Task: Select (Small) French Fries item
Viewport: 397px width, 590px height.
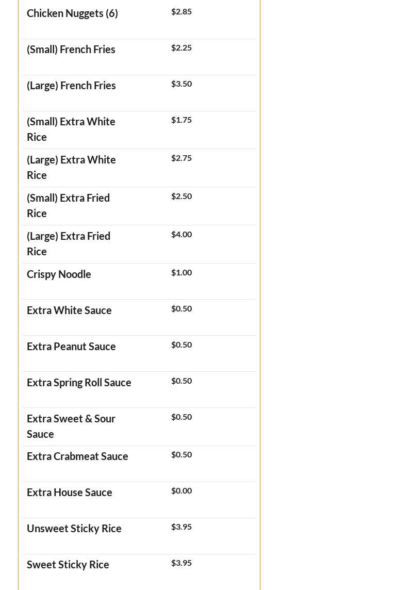Action: click(x=71, y=50)
